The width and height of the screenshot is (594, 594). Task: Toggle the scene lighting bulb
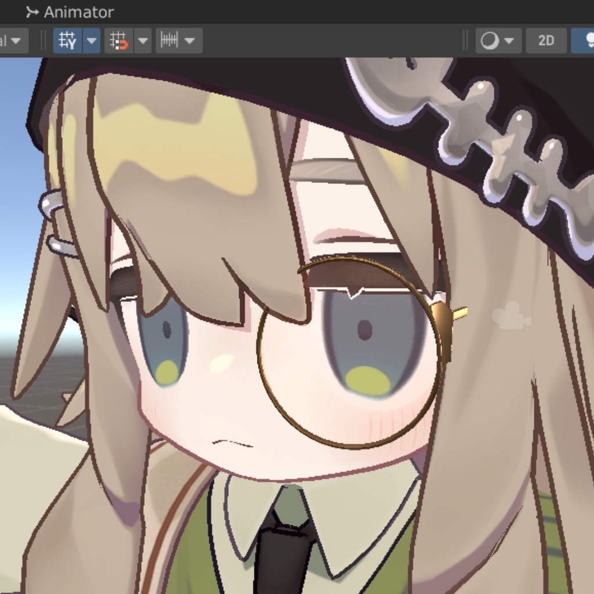(x=589, y=41)
